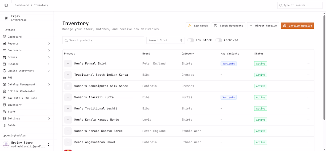Expand the Catalog Management submenu chevron
Viewport: 326px width, 151px height.
pos(49,85)
